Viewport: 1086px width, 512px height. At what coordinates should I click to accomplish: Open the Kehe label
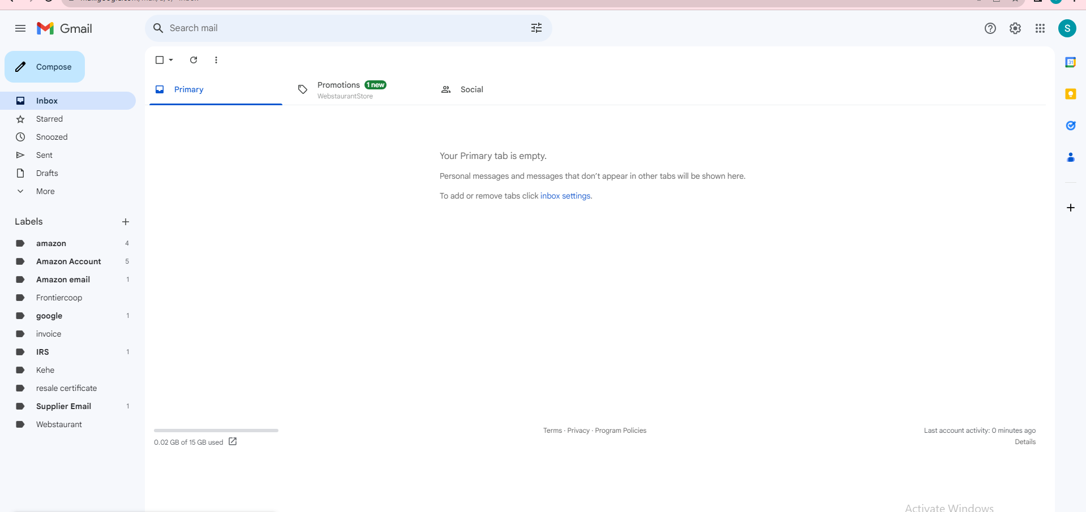(x=68, y=370)
